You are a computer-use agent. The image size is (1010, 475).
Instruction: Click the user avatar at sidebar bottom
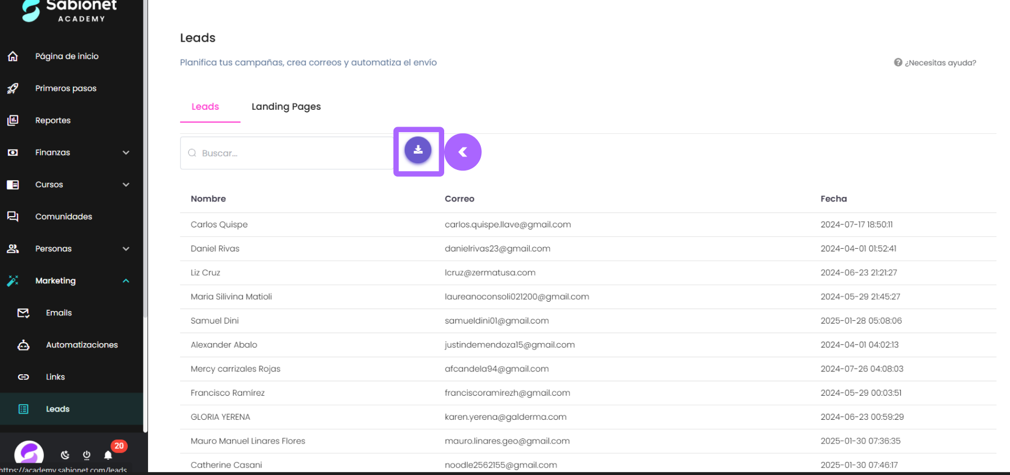(x=29, y=455)
